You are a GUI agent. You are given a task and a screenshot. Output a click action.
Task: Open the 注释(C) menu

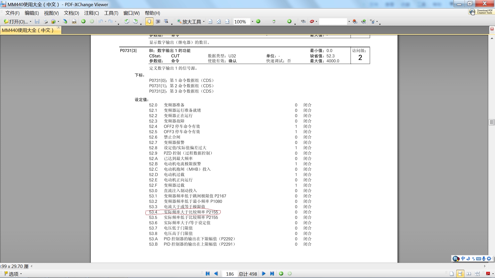(91, 13)
